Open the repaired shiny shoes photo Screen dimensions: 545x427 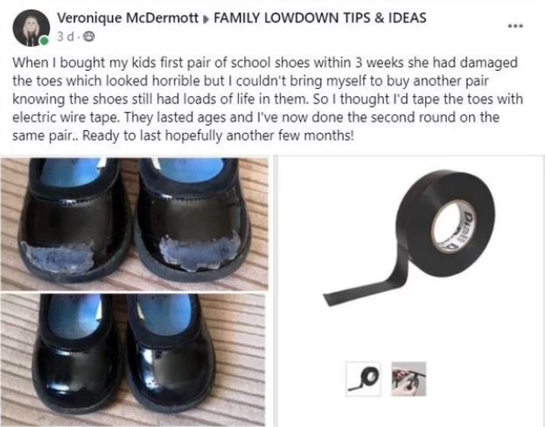point(133,360)
